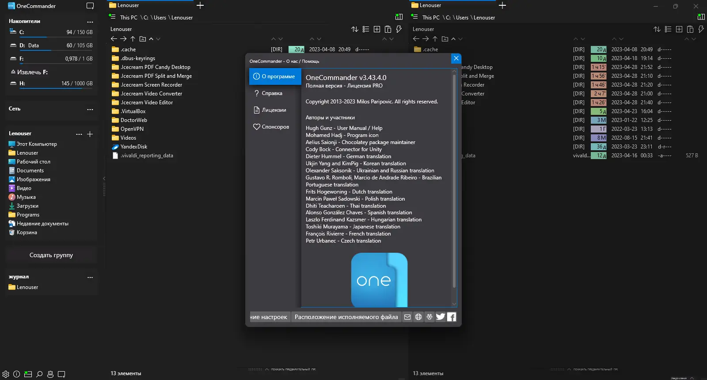The image size is (707, 380).
Task: Open the Спонсоров tab
Action: (x=275, y=127)
